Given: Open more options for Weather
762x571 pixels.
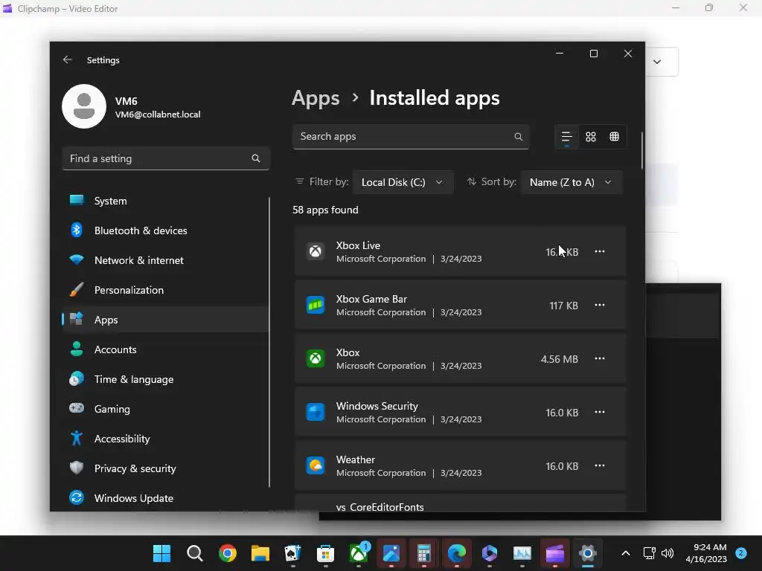Looking at the screenshot, I should 600,465.
